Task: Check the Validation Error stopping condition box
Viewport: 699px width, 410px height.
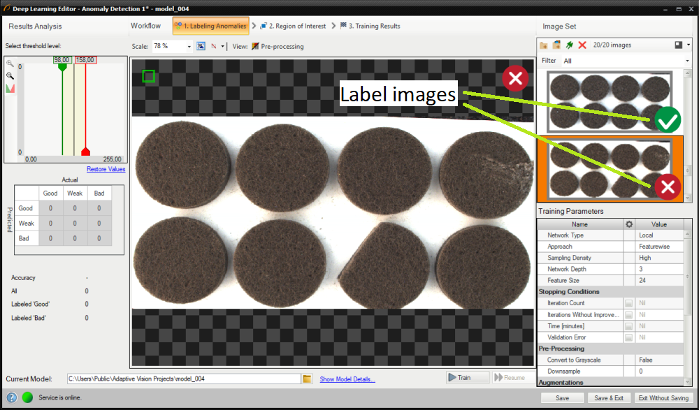Action: point(629,337)
